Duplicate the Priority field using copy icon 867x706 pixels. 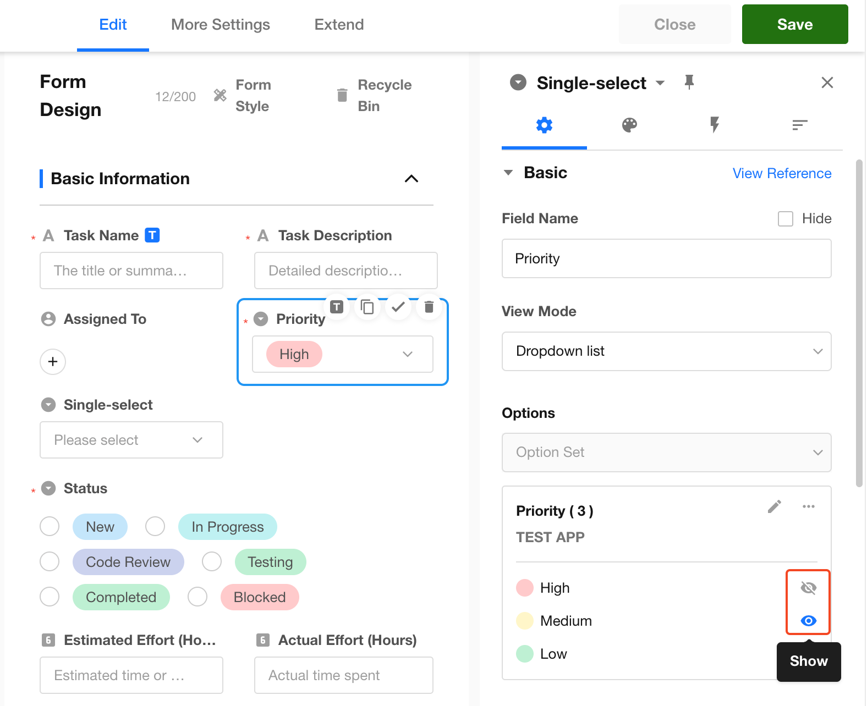pos(367,307)
